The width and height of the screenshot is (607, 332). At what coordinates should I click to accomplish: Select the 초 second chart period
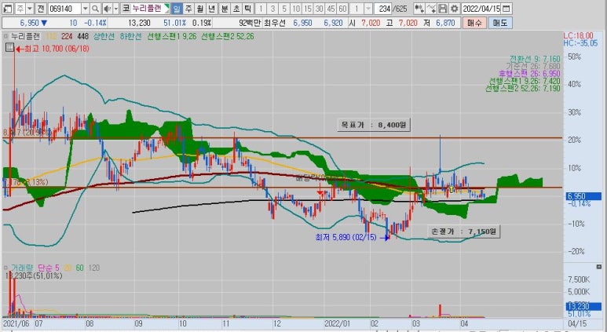[x=236, y=8]
